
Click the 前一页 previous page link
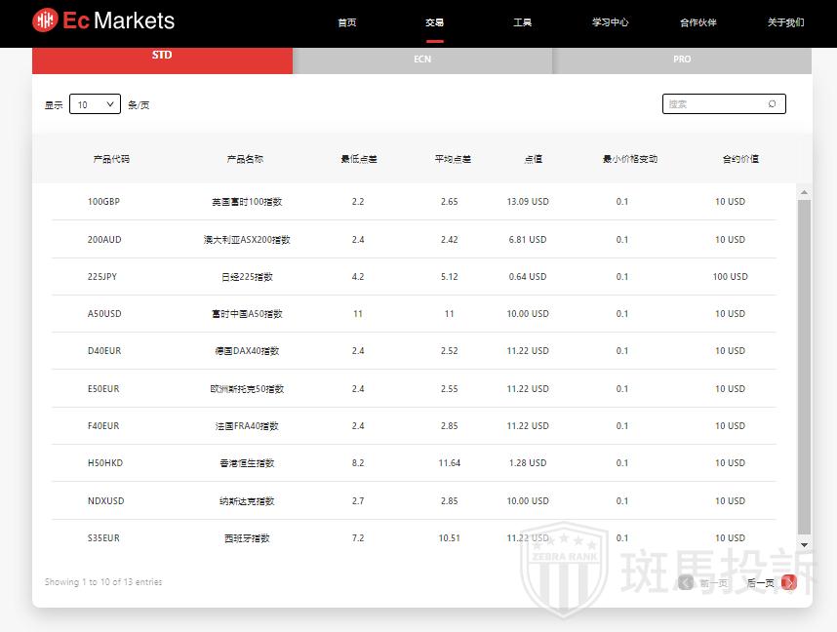pyautogui.click(x=713, y=582)
